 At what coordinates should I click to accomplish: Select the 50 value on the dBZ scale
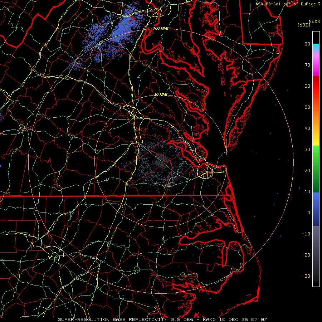(x=307, y=107)
